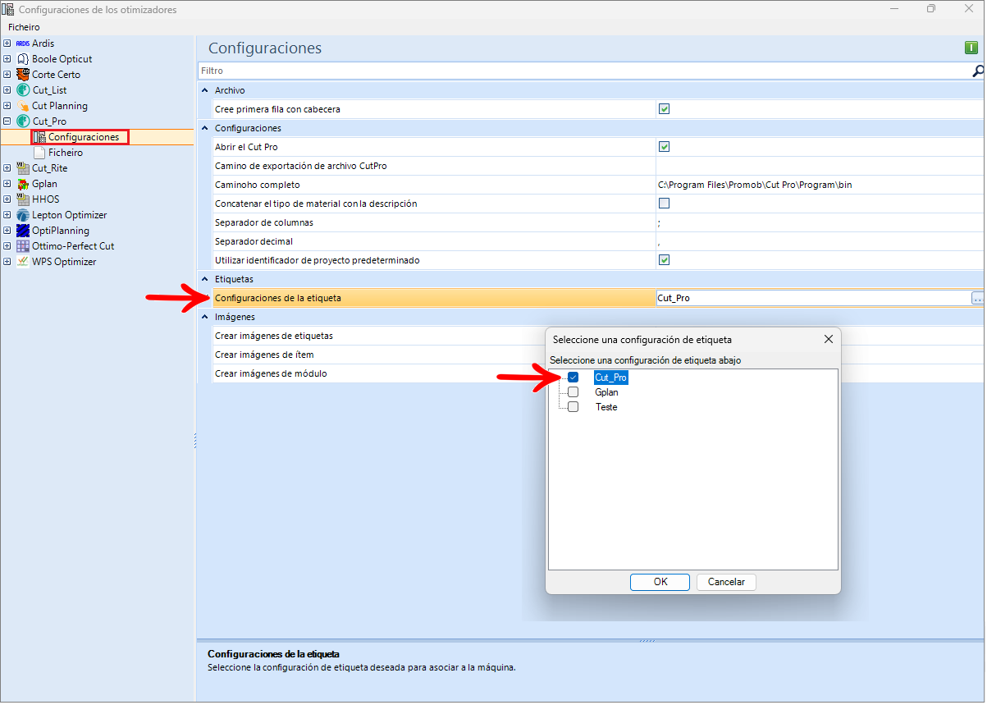Click the Lepton Optimizer icon
Viewport: 987px width, 705px height.
(23, 215)
